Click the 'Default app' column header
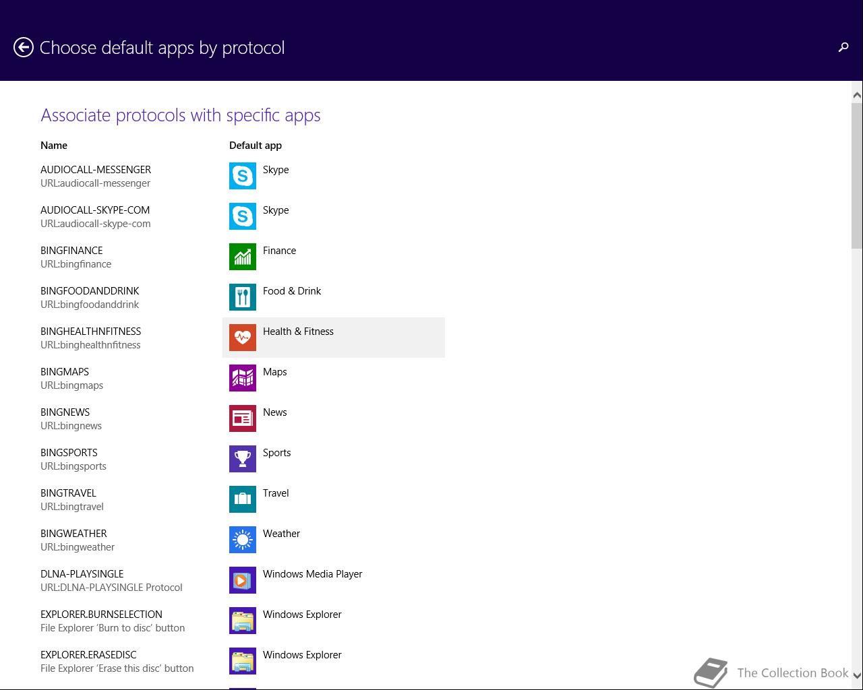Screen dimensions: 863x690 256,146
